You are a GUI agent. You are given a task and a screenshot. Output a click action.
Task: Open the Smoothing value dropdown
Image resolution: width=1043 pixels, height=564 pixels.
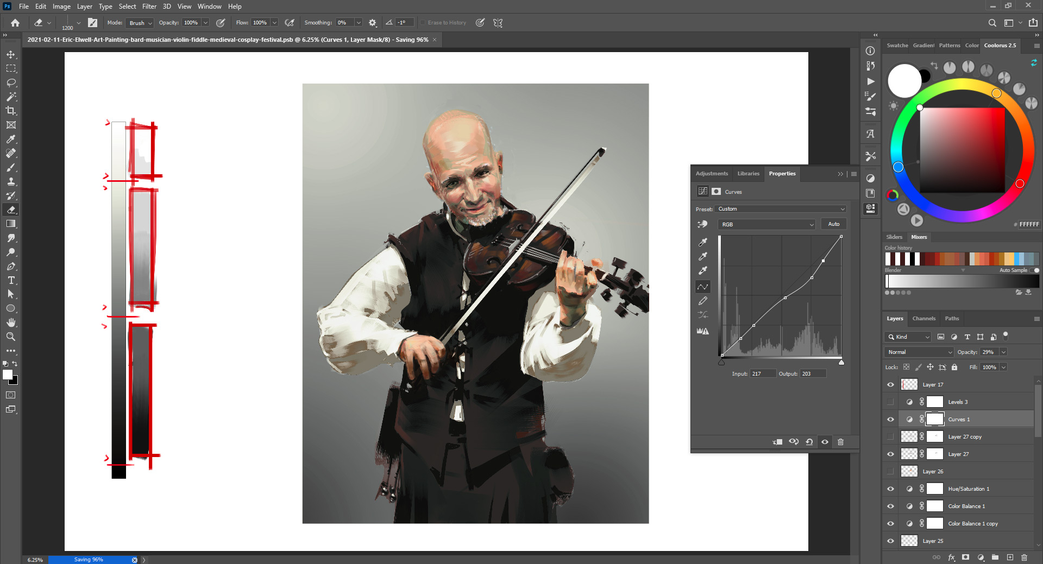tap(359, 23)
